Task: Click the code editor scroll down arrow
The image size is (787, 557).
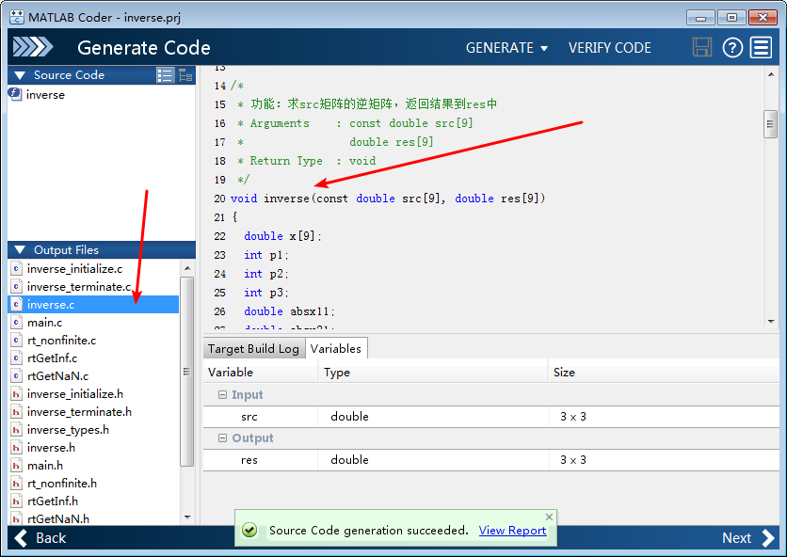Action: pyautogui.click(x=770, y=322)
